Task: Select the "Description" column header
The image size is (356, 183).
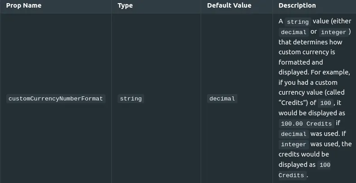Action: pyautogui.click(x=297, y=5)
